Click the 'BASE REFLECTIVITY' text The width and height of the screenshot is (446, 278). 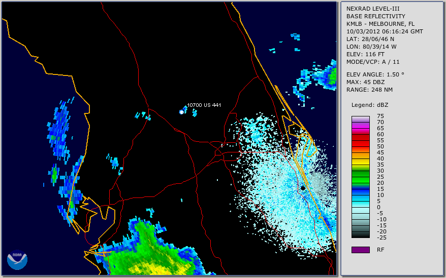pos(375,16)
